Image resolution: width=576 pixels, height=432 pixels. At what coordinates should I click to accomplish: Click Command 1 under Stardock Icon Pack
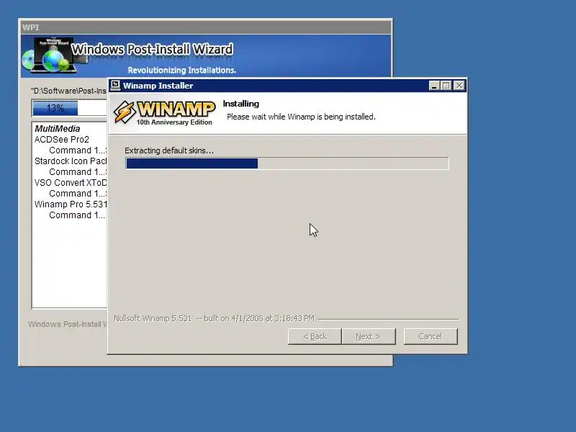click(x=78, y=172)
